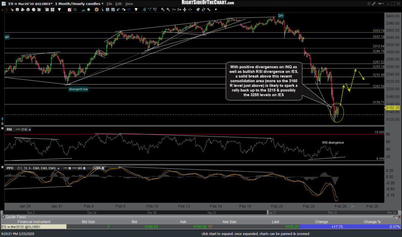
Task: Click the RSI divergence annotation text
Action: [333, 143]
